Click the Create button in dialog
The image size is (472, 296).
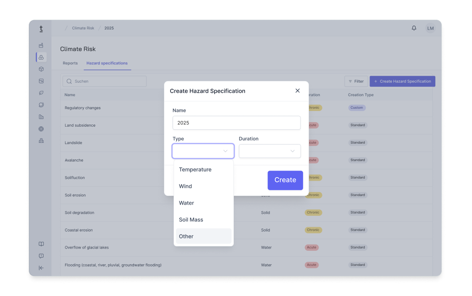coord(285,180)
